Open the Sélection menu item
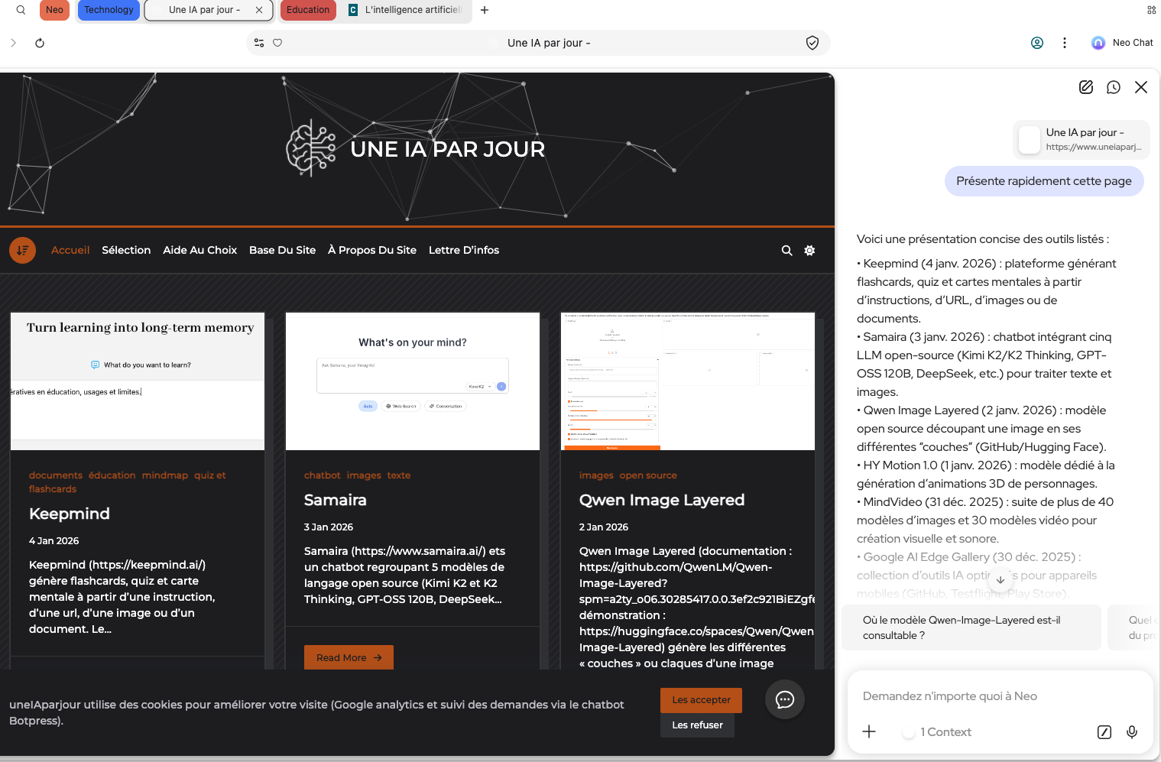The height and width of the screenshot is (762, 1161). pos(126,250)
